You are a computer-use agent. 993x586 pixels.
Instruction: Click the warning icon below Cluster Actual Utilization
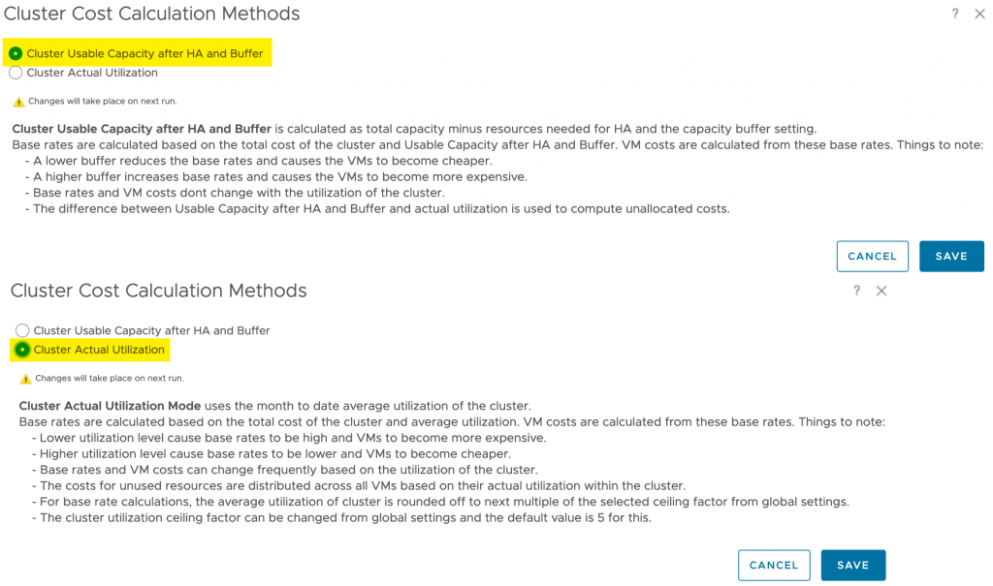point(24,378)
